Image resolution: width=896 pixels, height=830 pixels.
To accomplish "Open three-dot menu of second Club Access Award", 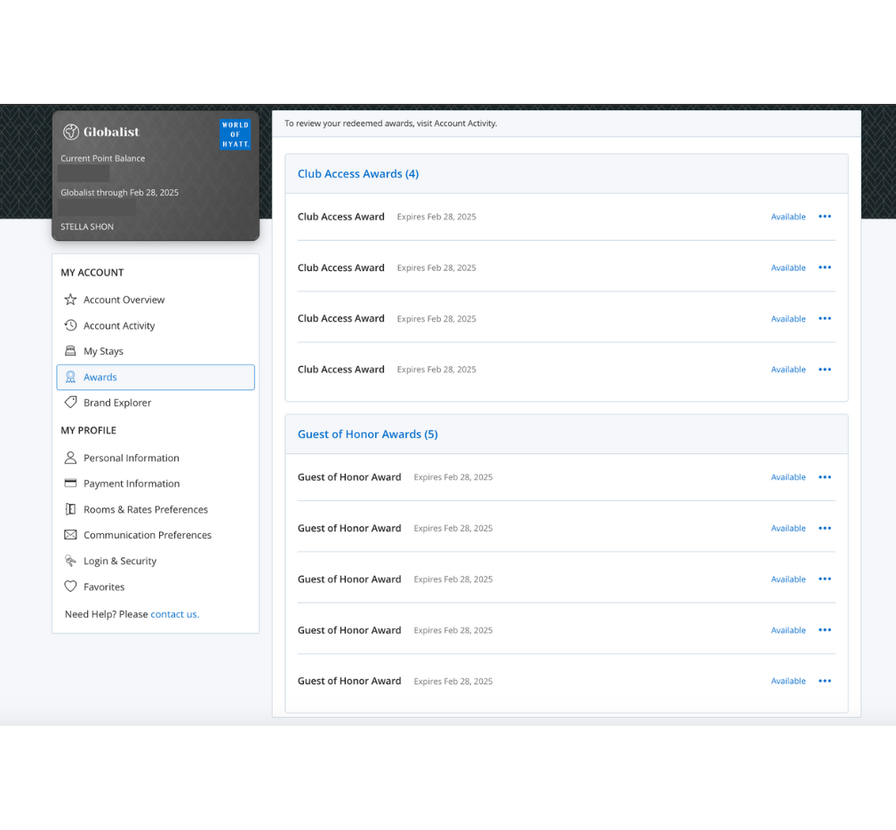I will pyautogui.click(x=825, y=267).
